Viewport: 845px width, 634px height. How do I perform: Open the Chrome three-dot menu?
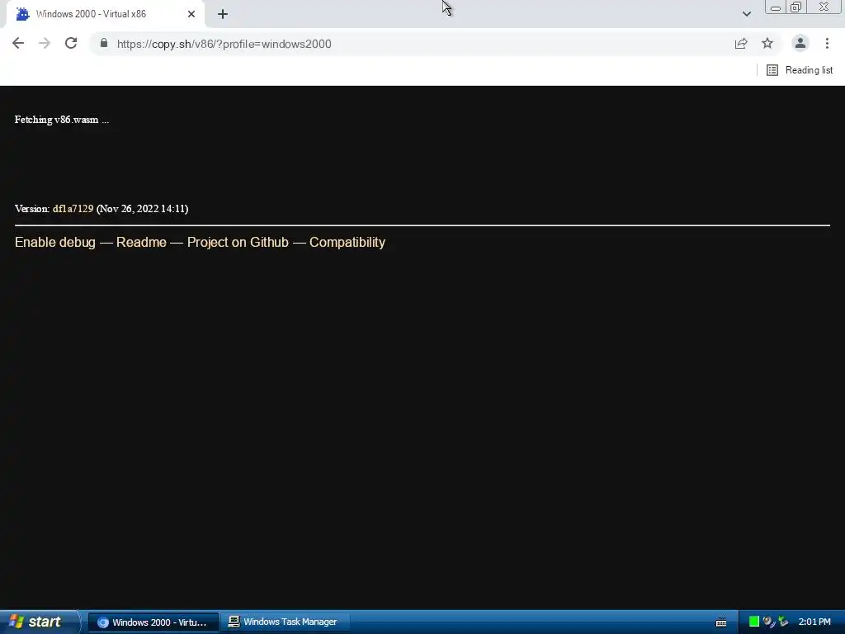[827, 43]
